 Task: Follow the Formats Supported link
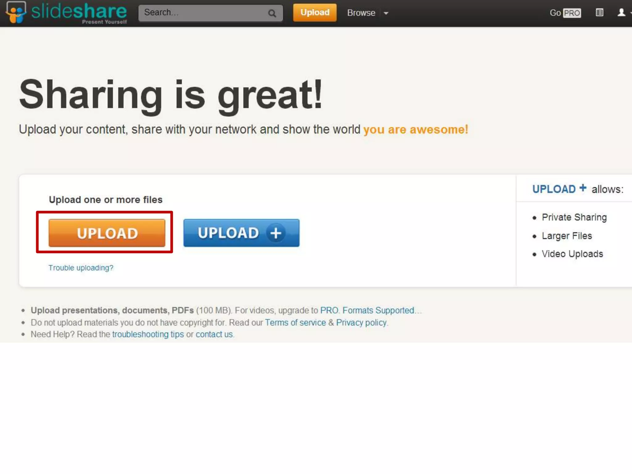point(378,310)
